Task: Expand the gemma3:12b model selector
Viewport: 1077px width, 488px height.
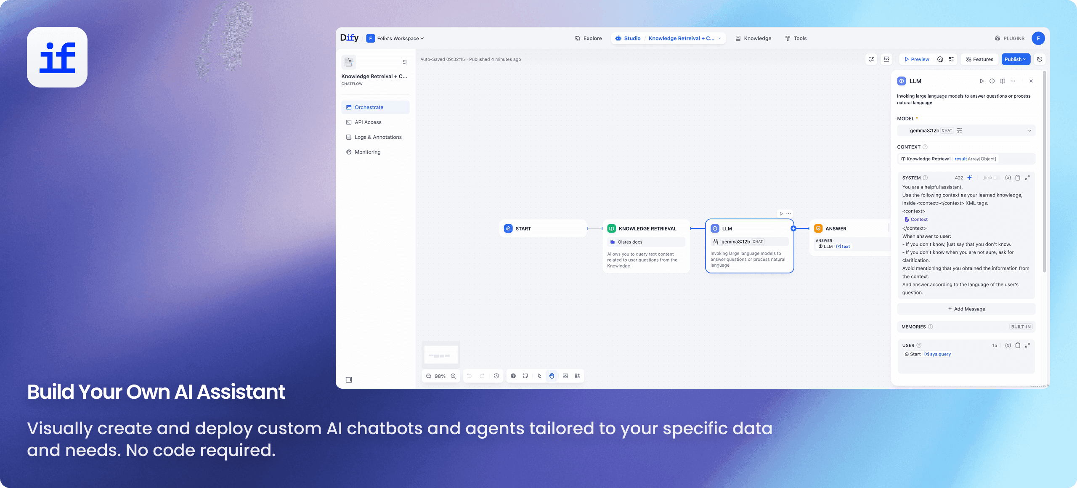Action: [966, 130]
